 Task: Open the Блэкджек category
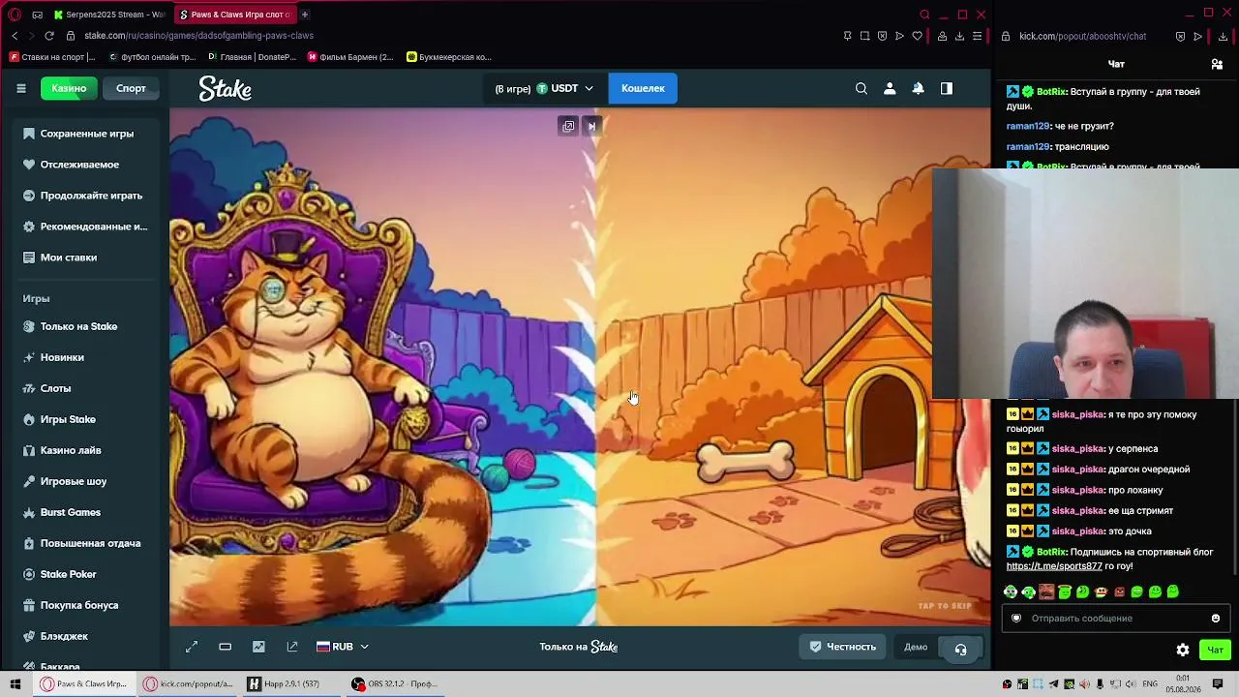point(64,636)
